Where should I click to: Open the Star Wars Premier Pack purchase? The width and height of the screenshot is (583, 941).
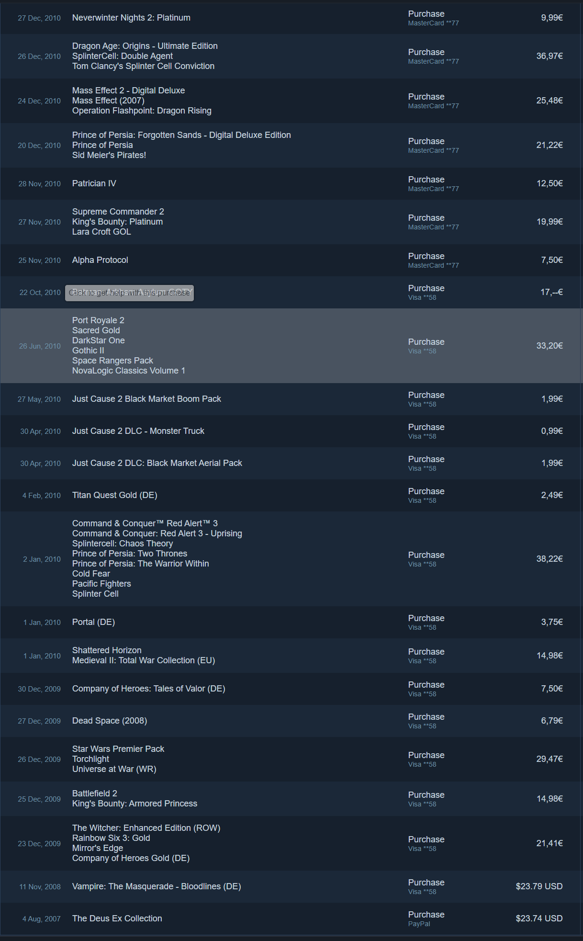coord(291,759)
